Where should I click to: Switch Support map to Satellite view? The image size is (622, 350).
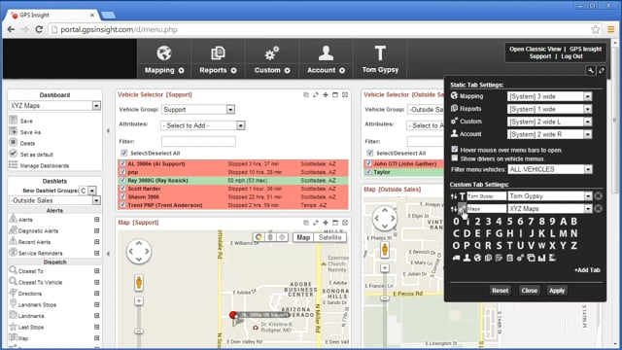click(x=329, y=237)
